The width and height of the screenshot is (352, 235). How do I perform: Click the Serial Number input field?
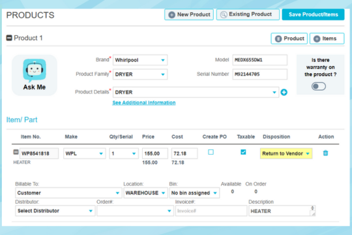point(259,74)
